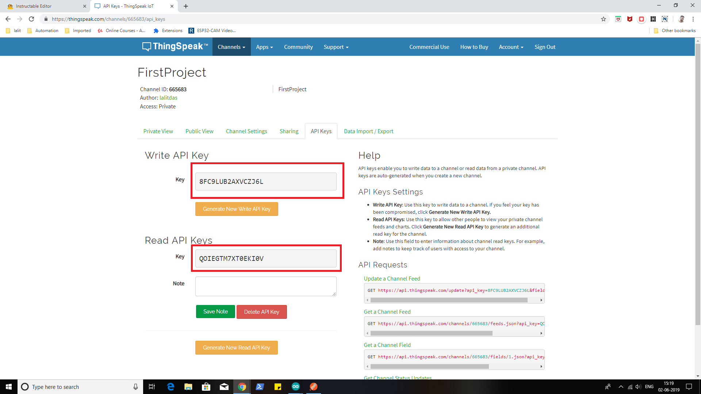
Task: Click inside the Note text area
Action: pos(266,286)
